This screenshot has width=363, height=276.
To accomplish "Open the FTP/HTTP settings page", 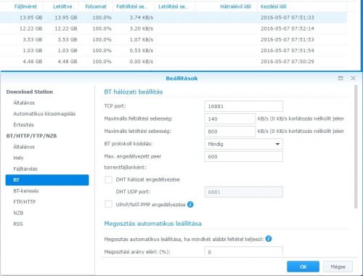I will click(x=25, y=202).
